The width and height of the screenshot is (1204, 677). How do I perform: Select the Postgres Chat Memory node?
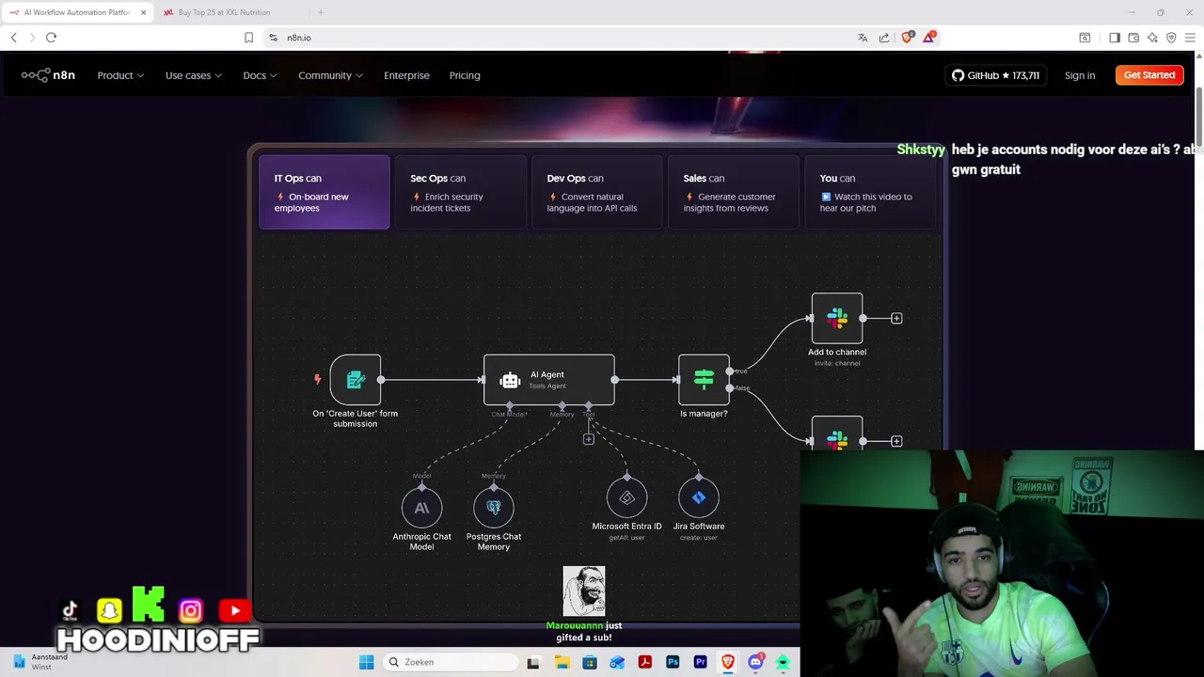click(x=494, y=509)
